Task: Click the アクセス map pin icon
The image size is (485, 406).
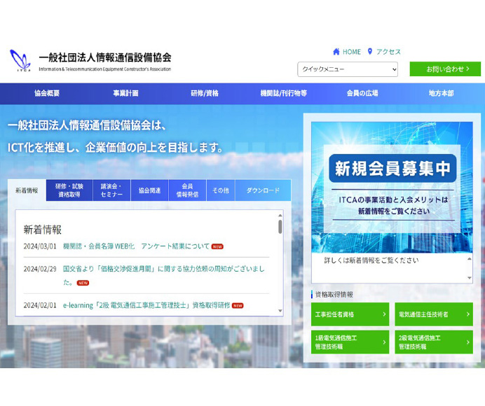Action: pos(370,52)
